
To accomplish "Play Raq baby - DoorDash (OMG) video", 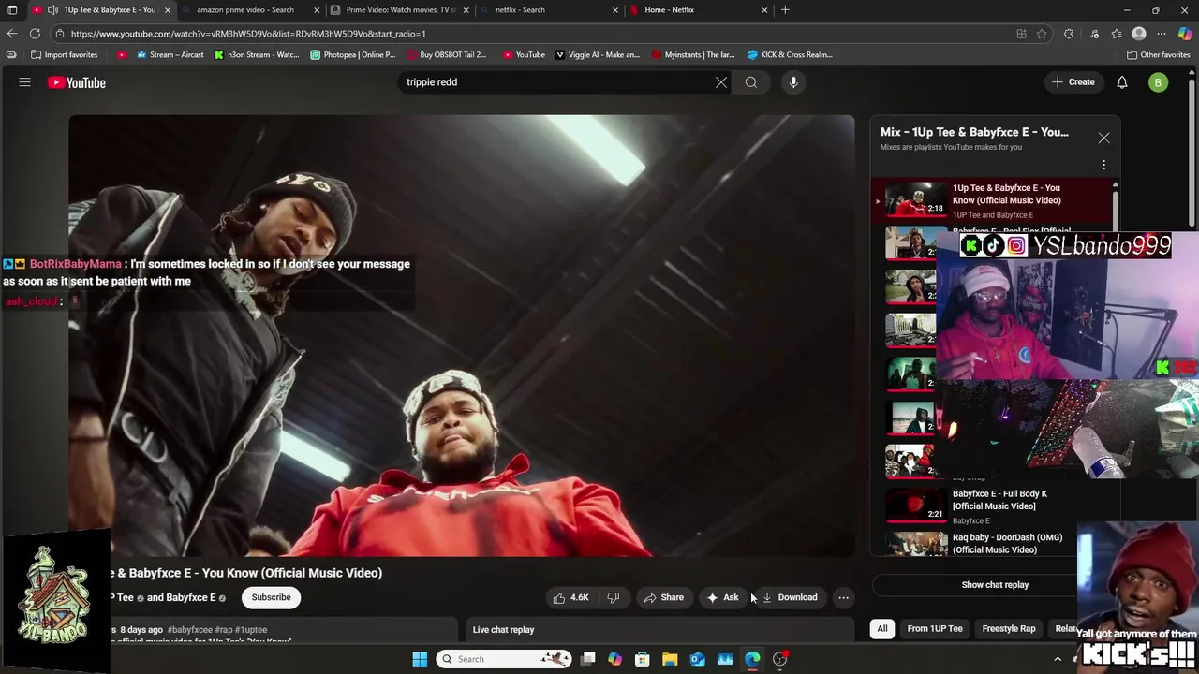I will [1007, 544].
